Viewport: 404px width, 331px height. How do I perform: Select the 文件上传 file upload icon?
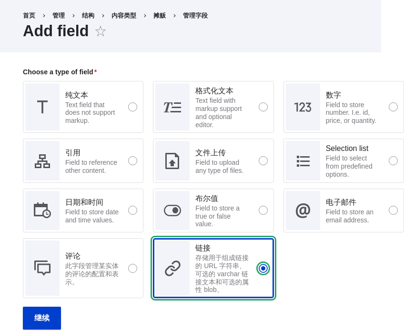[172, 160]
